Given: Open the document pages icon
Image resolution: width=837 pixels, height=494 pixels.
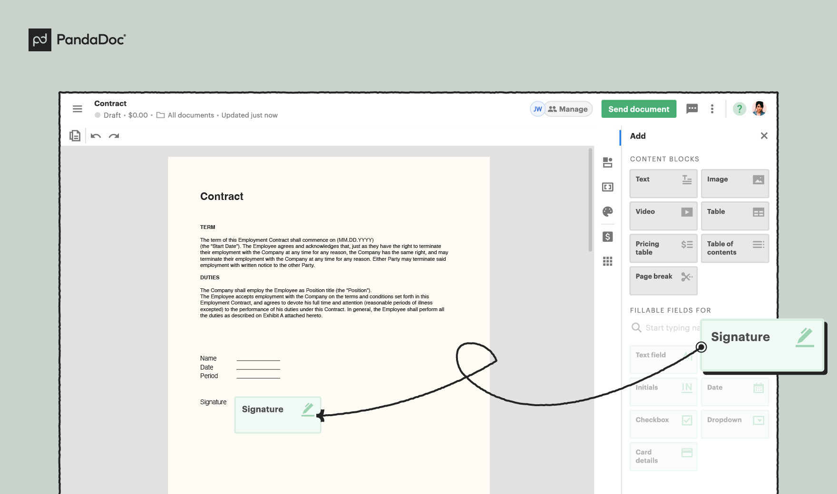Looking at the screenshot, I should click(75, 136).
